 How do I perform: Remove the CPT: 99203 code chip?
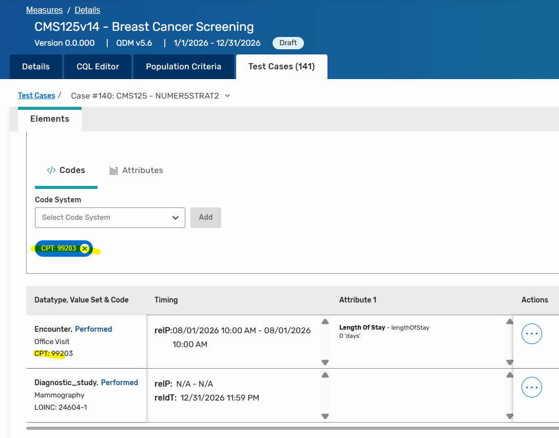(x=85, y=249)
